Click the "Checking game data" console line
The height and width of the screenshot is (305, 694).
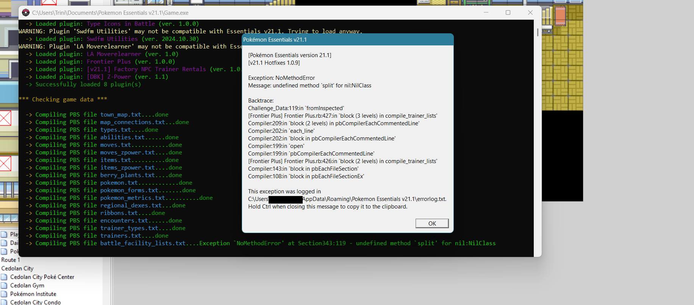[x=63, y=100]
